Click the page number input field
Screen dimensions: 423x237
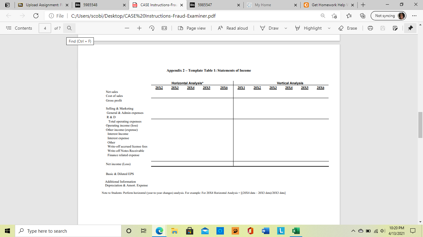tap(45, 28)
